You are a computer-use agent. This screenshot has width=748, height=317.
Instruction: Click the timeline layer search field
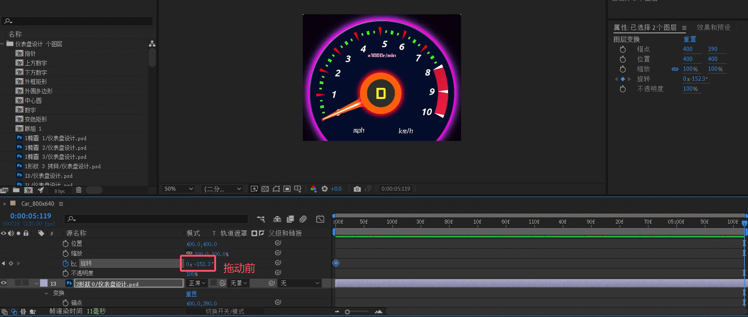pos(156,219)
